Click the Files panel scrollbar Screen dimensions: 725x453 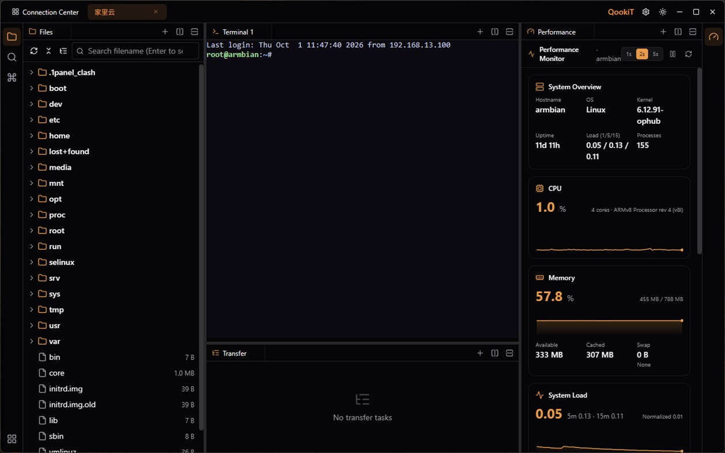tap(201, 248)
